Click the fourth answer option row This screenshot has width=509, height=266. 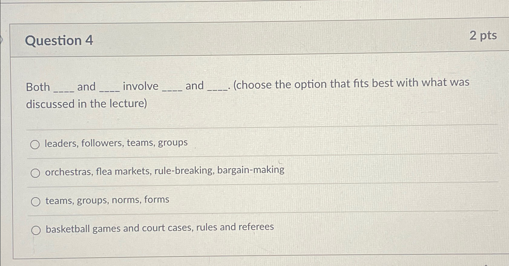coord(159,227)
